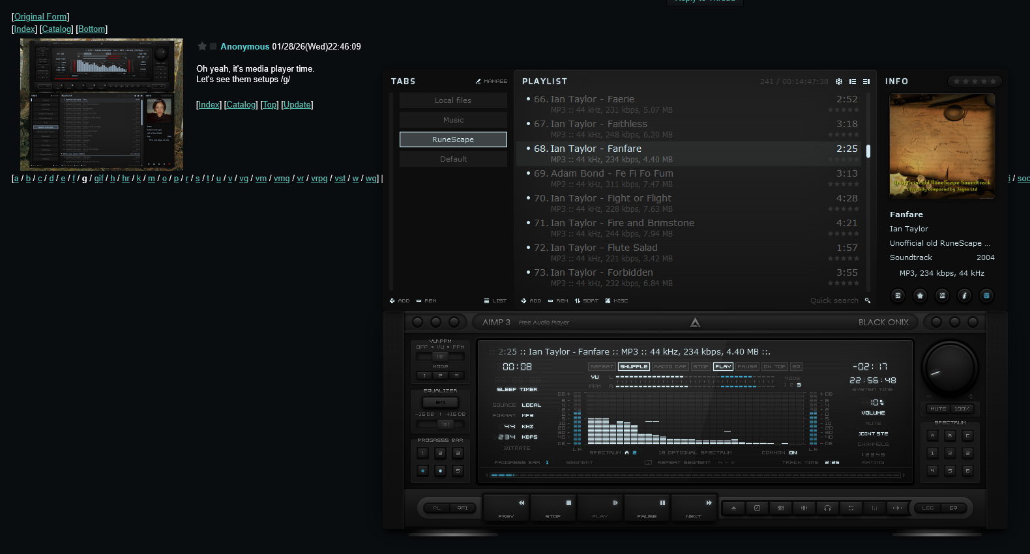Click the list-view icon next to the playlist gear

coord(853,81)
